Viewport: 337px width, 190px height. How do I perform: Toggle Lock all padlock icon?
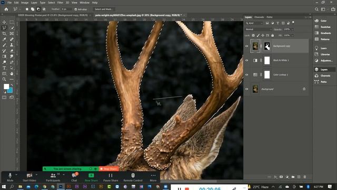273,35
